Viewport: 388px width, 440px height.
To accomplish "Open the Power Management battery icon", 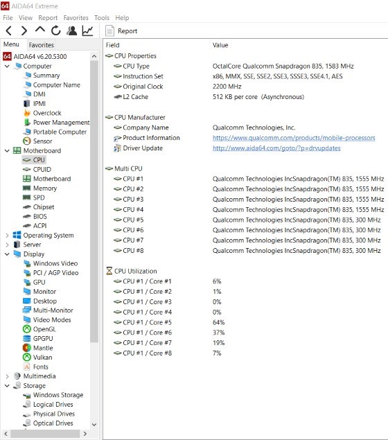I will [27, 123].
